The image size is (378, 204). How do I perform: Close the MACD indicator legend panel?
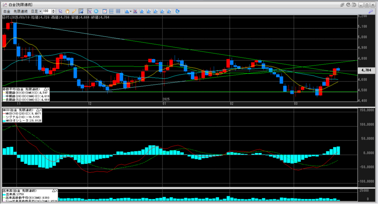click(40, 110)
